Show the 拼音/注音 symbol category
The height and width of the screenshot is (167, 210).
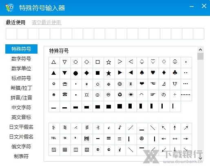pyautogui.click(x=21, y=98)
